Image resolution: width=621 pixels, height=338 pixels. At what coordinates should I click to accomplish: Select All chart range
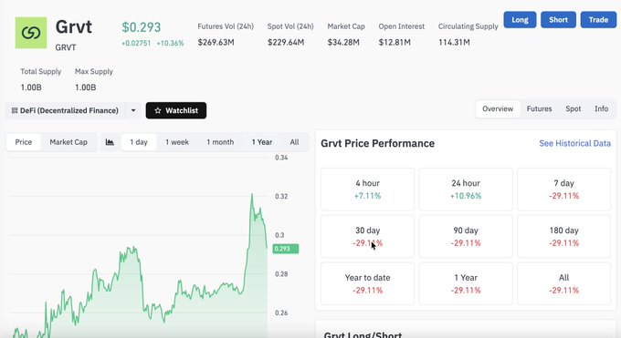(x=294, y=142)
